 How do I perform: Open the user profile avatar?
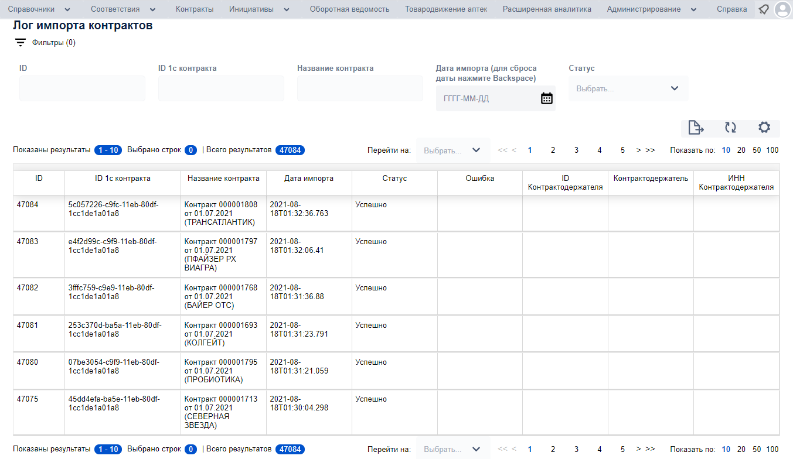point(782,9)
